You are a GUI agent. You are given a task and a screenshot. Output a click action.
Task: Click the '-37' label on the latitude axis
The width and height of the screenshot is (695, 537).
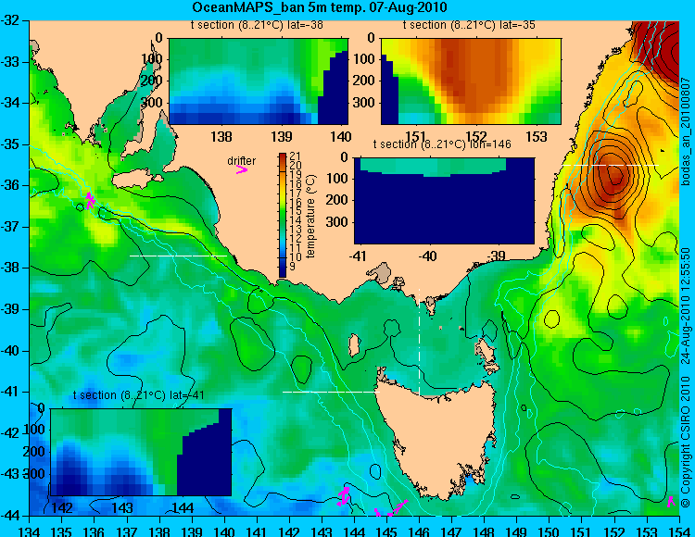(10, 227)
